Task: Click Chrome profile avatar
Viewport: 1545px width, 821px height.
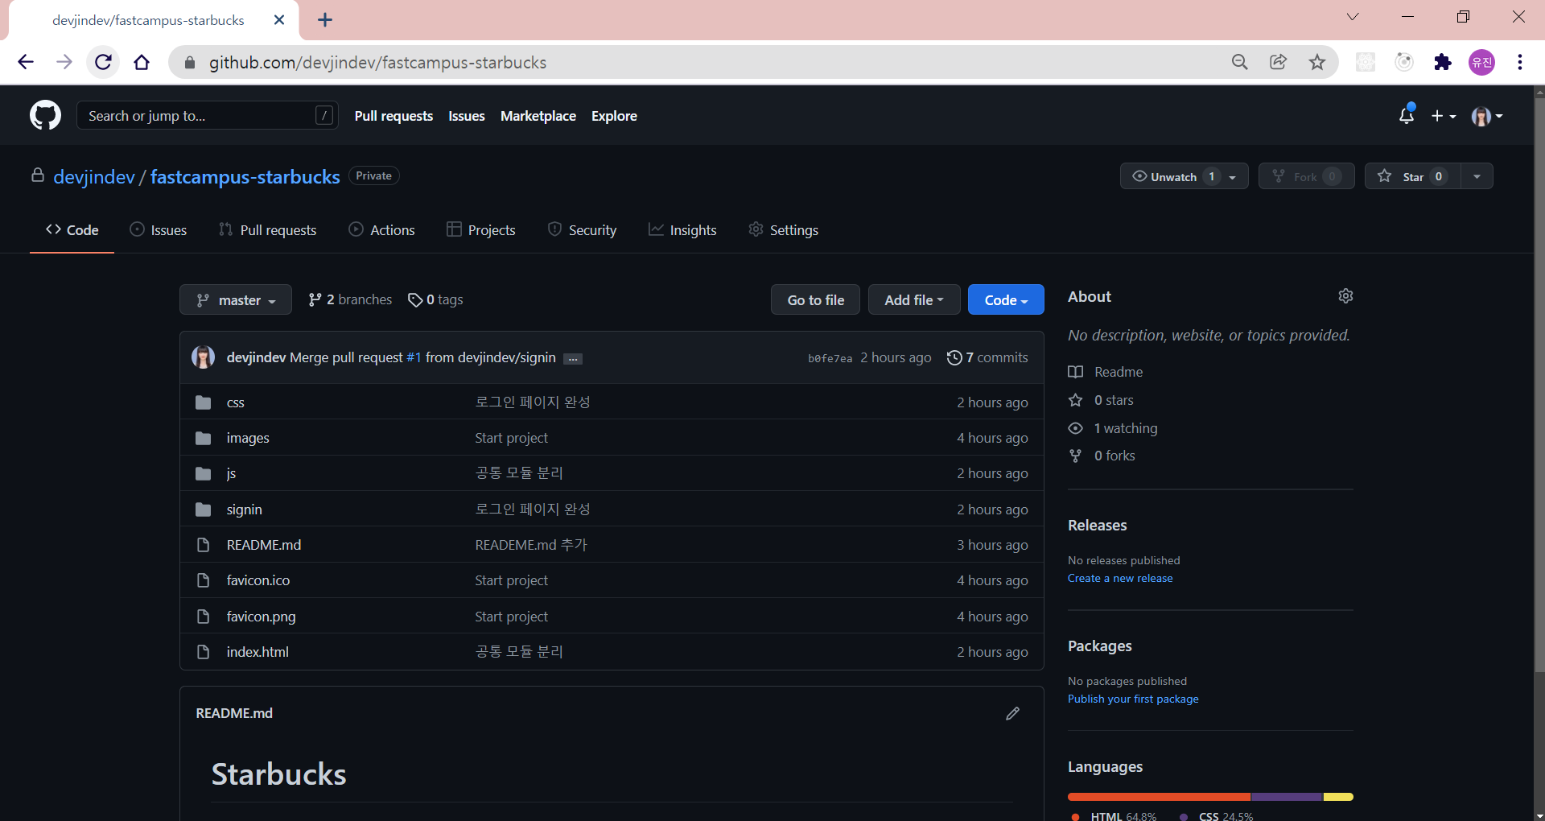Action: click(x=1481, y=62)
